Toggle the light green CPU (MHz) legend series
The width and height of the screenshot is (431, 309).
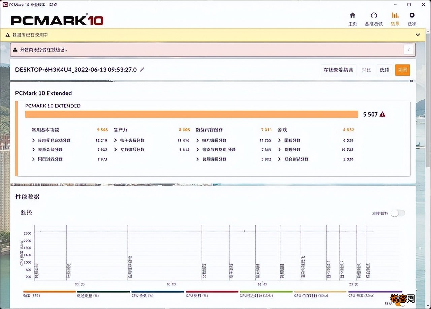[266, 294]
